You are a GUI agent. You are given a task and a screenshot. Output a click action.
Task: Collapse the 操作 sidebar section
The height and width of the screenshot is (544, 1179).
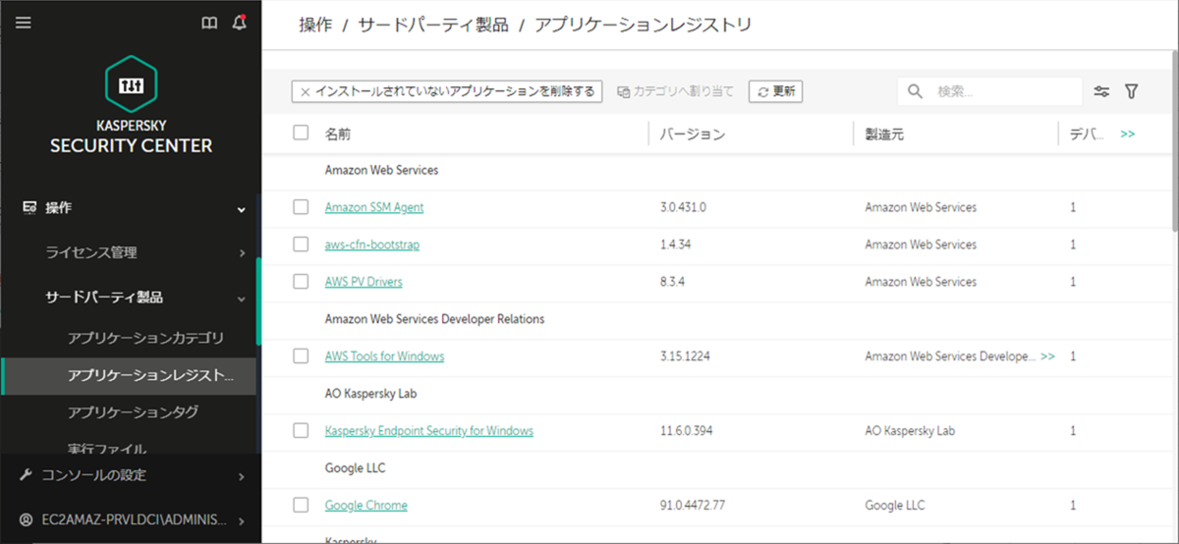click(x=241, y=208)
